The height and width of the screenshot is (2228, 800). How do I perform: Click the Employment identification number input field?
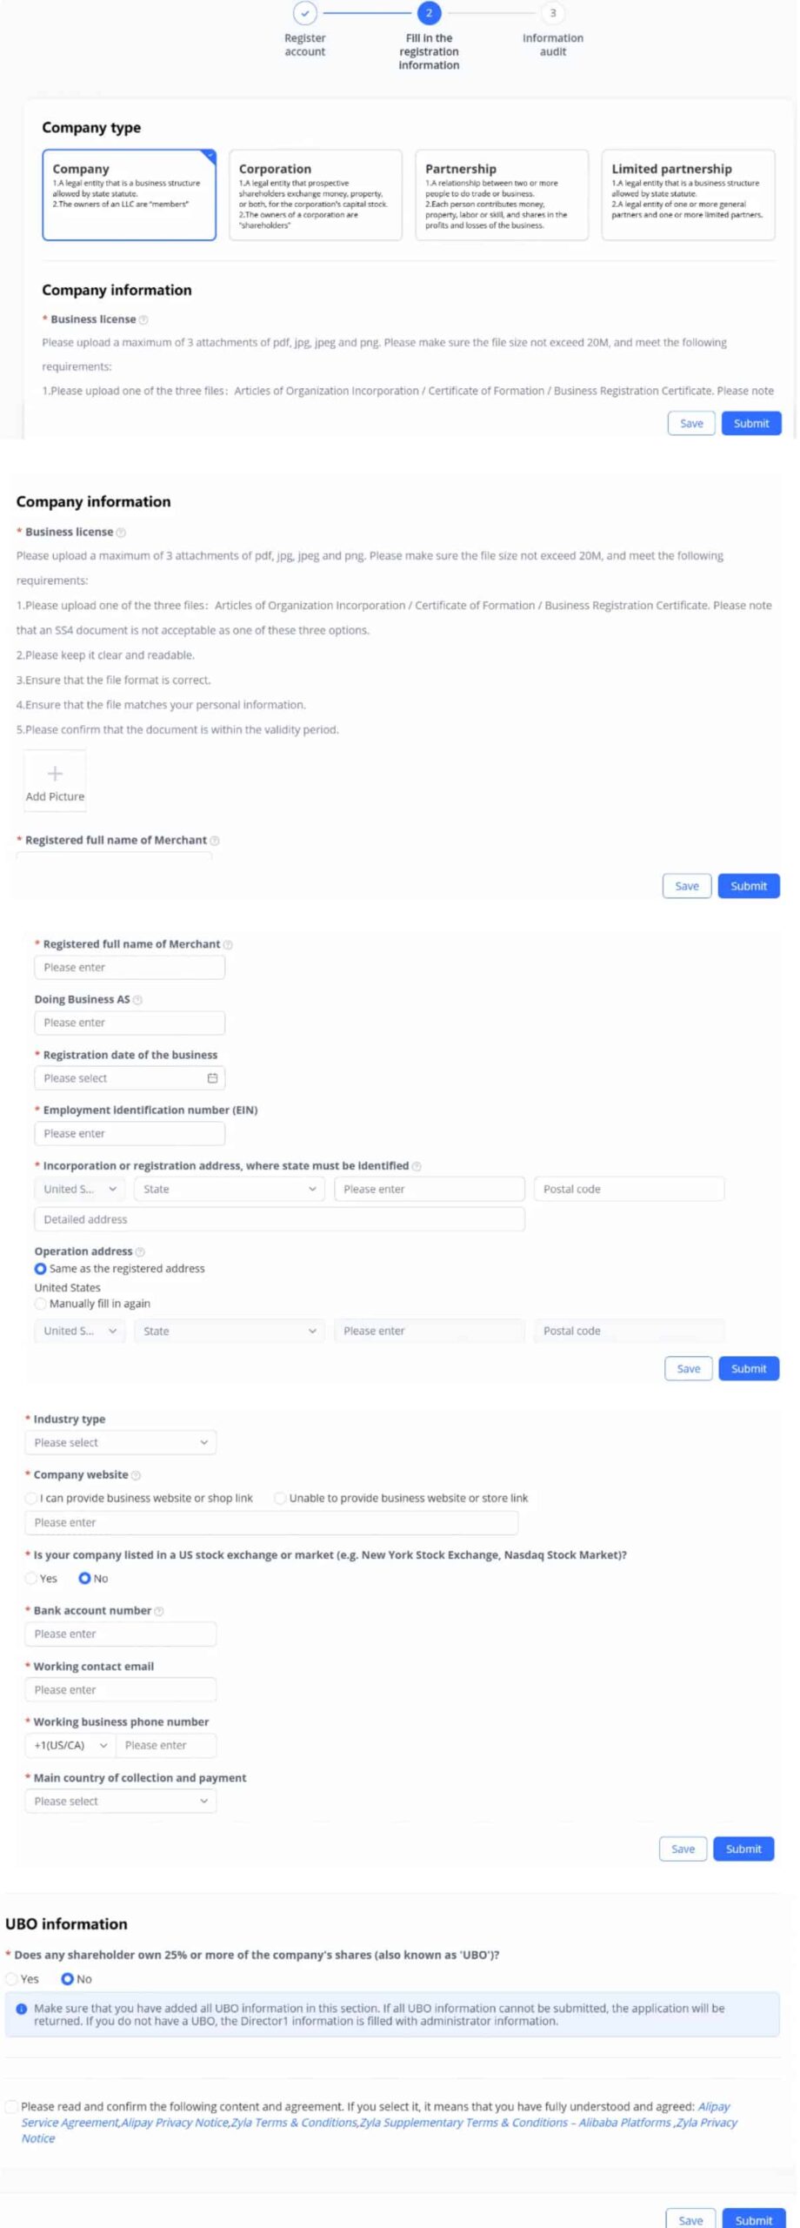(x=130, y=1134)
